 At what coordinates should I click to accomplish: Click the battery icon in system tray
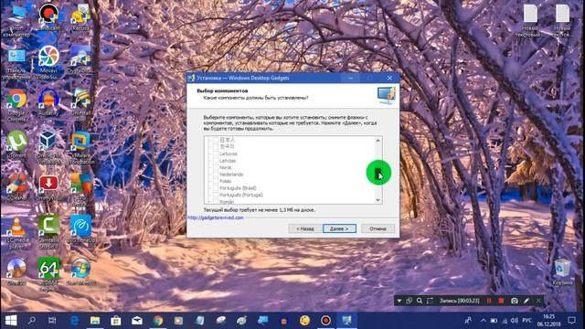click(x=494, y=321)
